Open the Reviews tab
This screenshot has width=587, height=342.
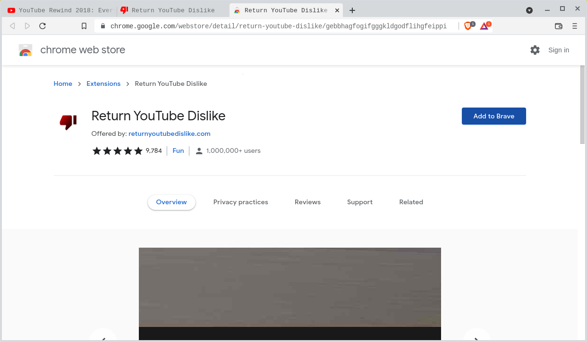click(307, 202)
